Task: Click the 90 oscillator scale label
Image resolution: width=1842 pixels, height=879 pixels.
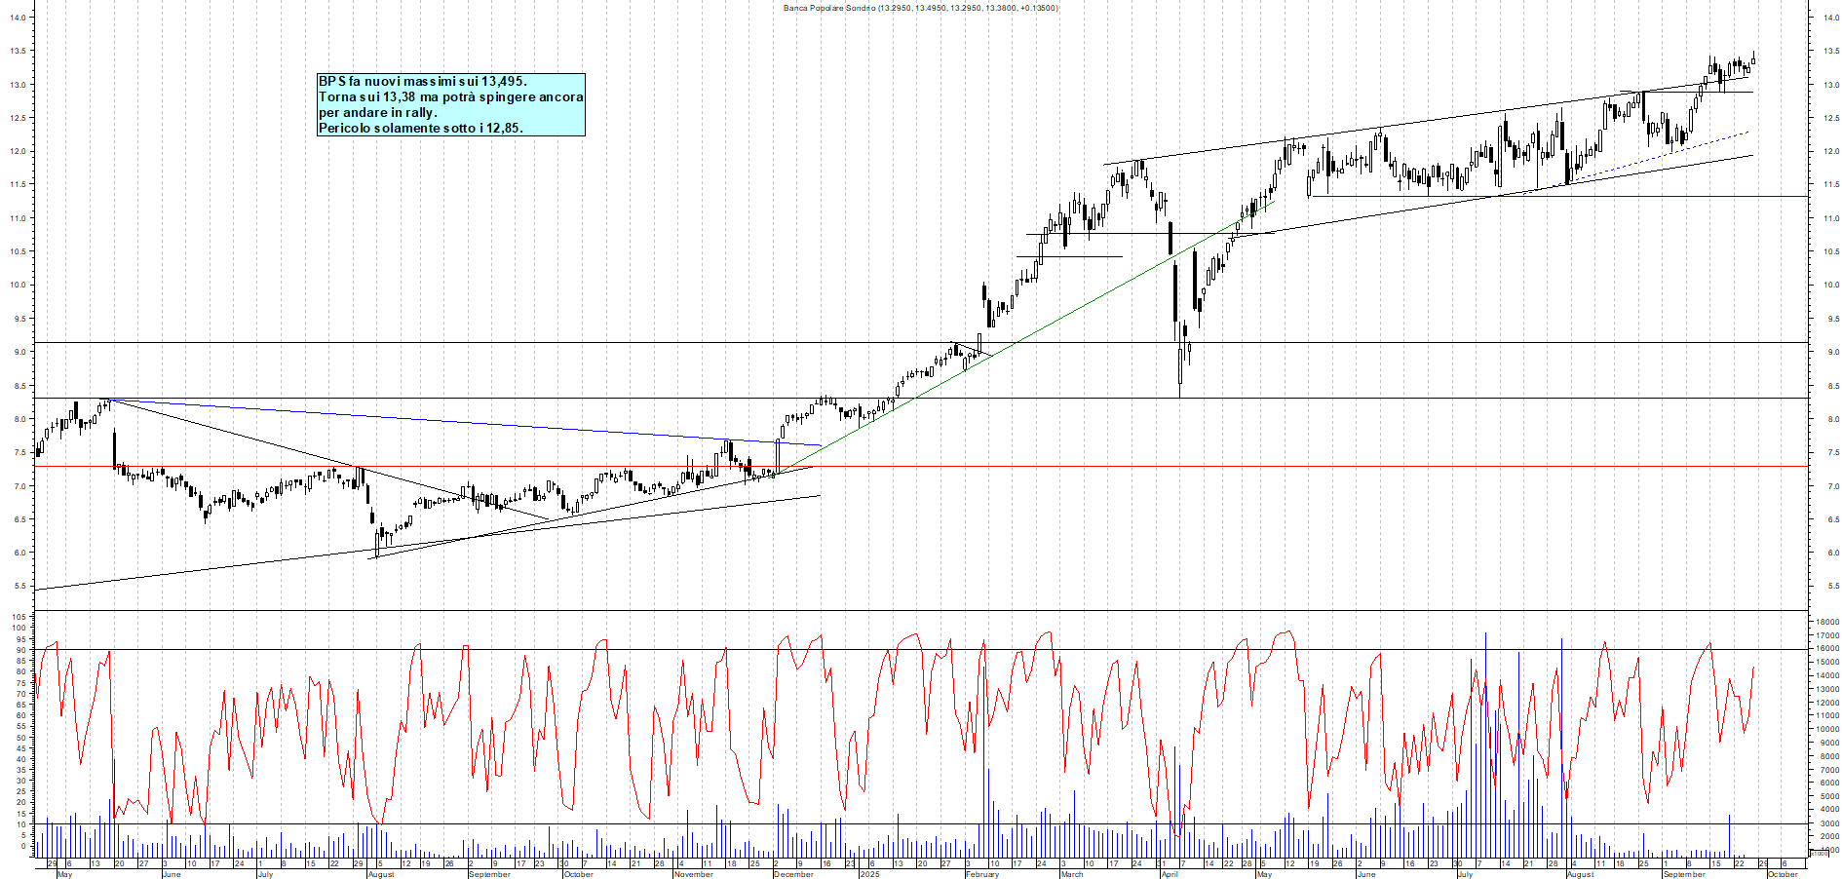Action: click(x=20, y=650)
